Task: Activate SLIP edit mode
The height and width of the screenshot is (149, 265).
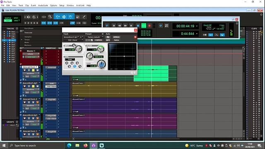Action: (x=8, y=21)
